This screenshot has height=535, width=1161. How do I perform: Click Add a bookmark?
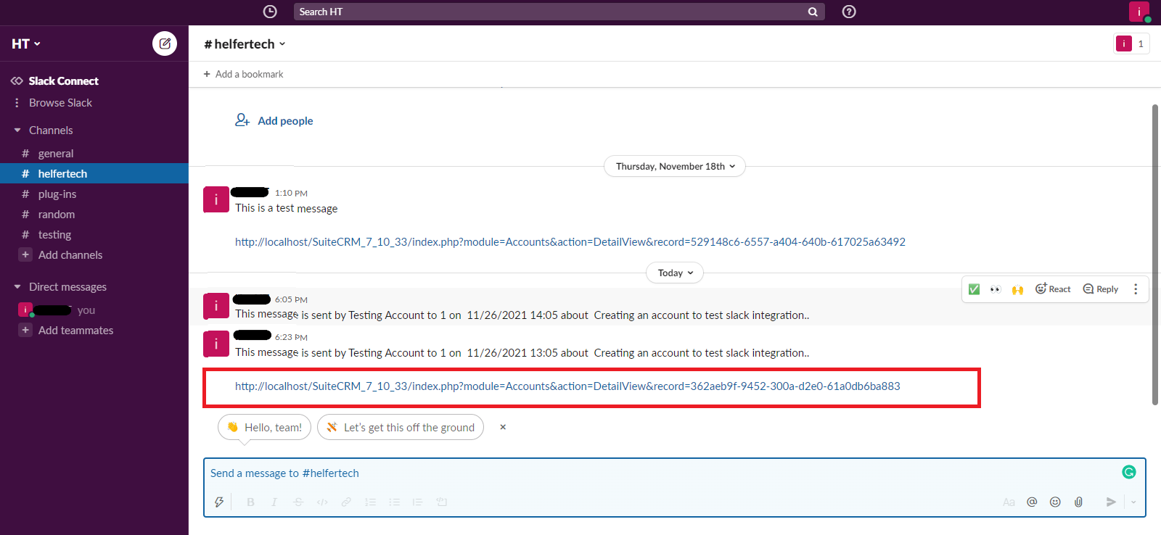(243, 74)
